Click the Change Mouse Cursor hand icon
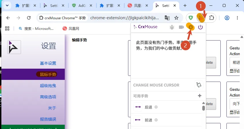Image resolution: width=244 pixels, height=129 pixels. pos(199,85)
